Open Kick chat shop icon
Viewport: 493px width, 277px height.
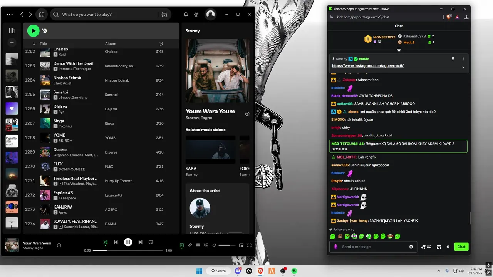tap(439, 247)
